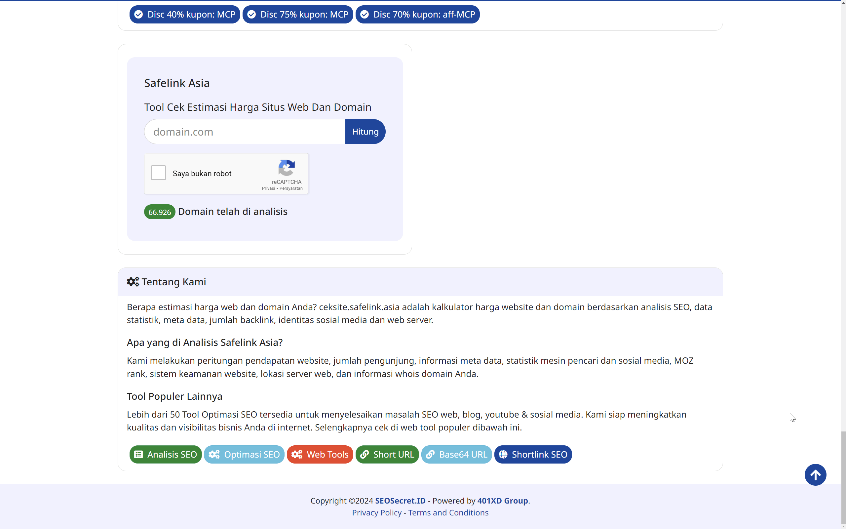The height and width of the screenshot is (529, 846).
Task: Click the Web Tools gears icon
Action: point(297,454)
